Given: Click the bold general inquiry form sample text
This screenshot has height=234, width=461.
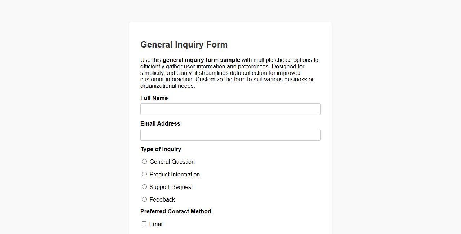Looking at the screenshot, I should coord(201,60).
